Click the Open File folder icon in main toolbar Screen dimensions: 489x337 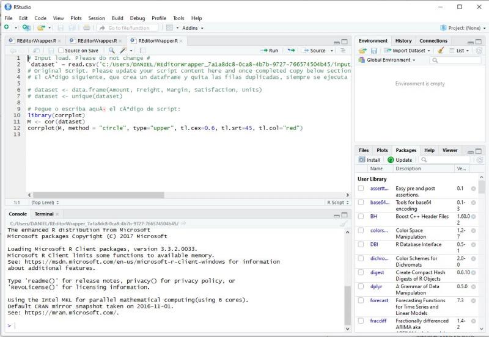[x=41, y=27]
